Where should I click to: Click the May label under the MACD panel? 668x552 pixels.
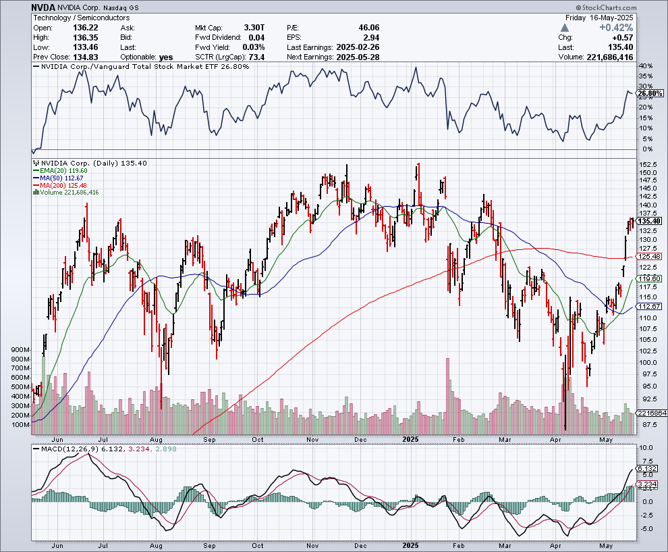point(606,546)
